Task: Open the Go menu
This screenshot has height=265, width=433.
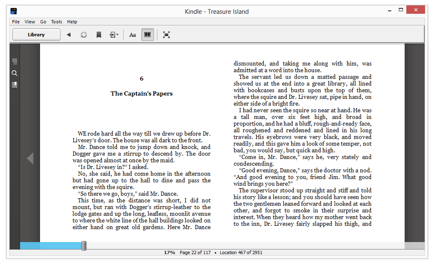Action: (43, 22)
